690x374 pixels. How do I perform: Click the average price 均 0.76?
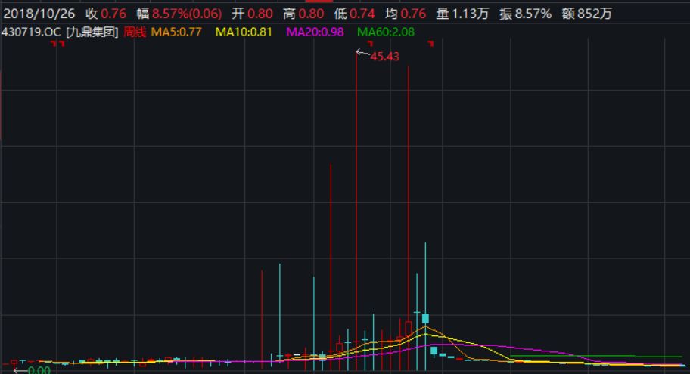click(406, 14)
